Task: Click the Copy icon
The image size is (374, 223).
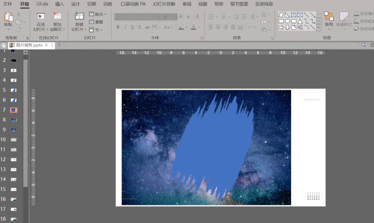Action: (19, 22)
